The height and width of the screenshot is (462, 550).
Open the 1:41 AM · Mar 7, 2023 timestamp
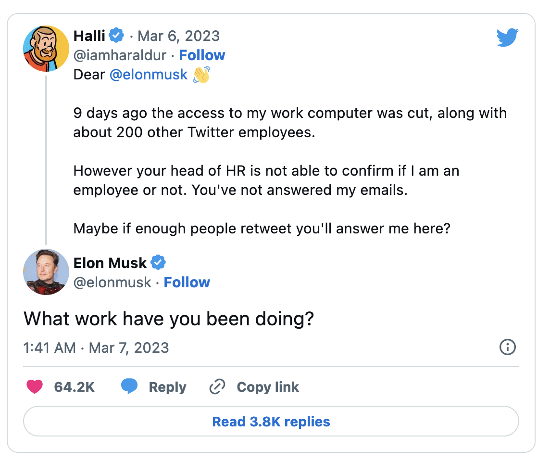click(96, 347)
